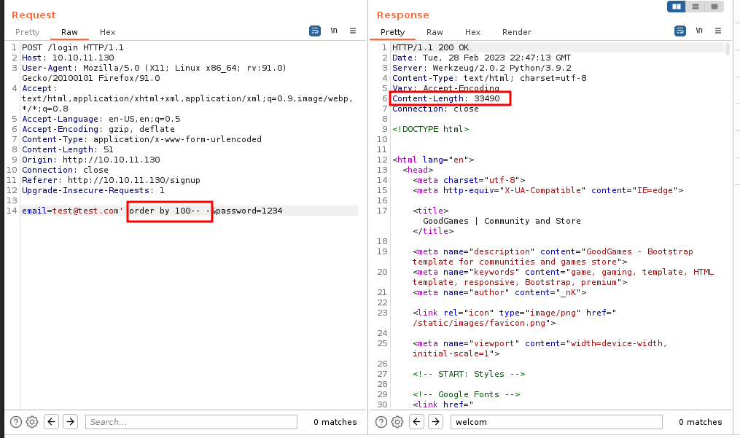Open the Response Hex tab
The image size is (740, 438).
473,32
